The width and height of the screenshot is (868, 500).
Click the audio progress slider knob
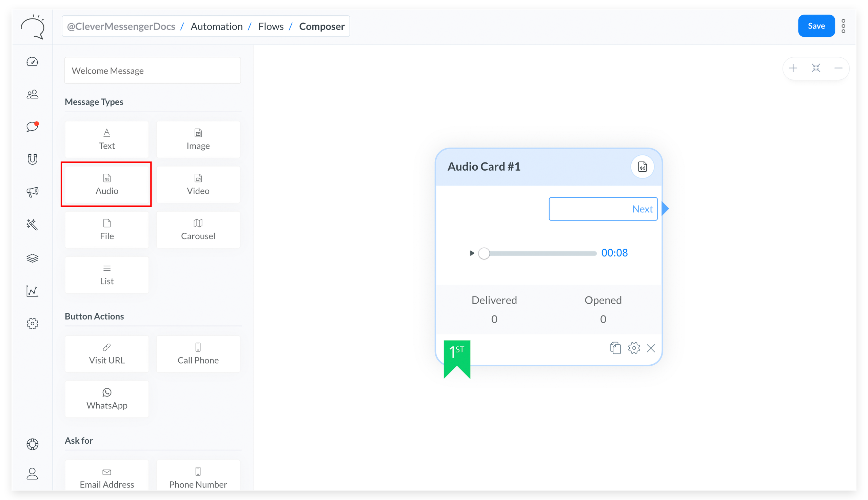pyautogui.click(x=484, y=253)
